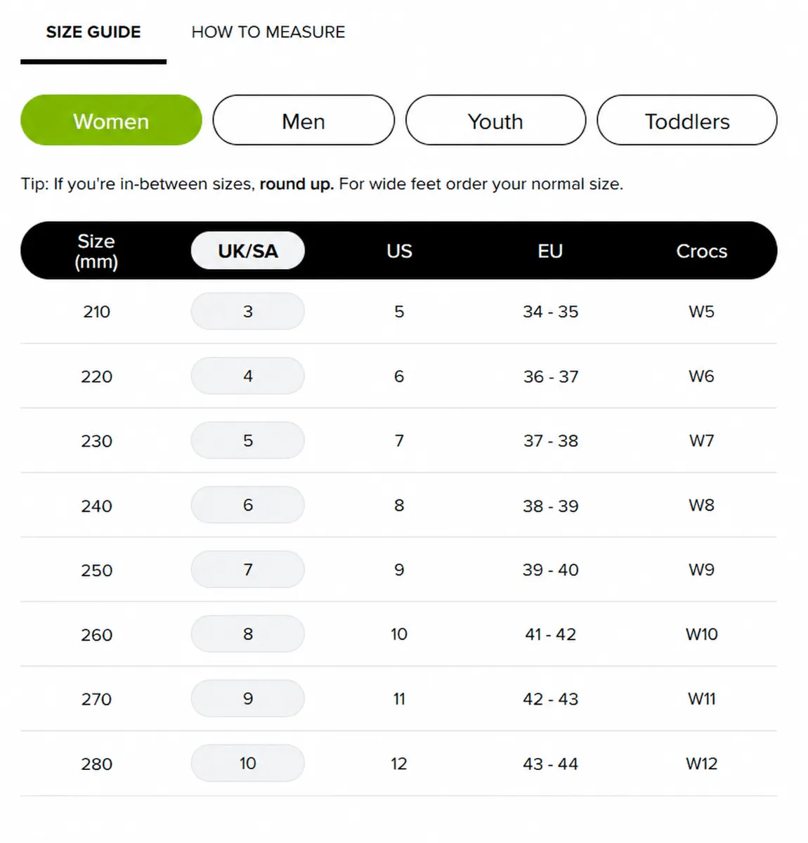
Task: Pick UK/SA size 10 pill
Action: click(x=248, y=764)
